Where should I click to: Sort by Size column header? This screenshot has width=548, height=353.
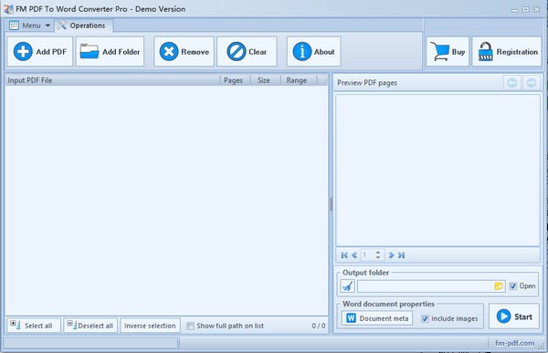point(264,80)
